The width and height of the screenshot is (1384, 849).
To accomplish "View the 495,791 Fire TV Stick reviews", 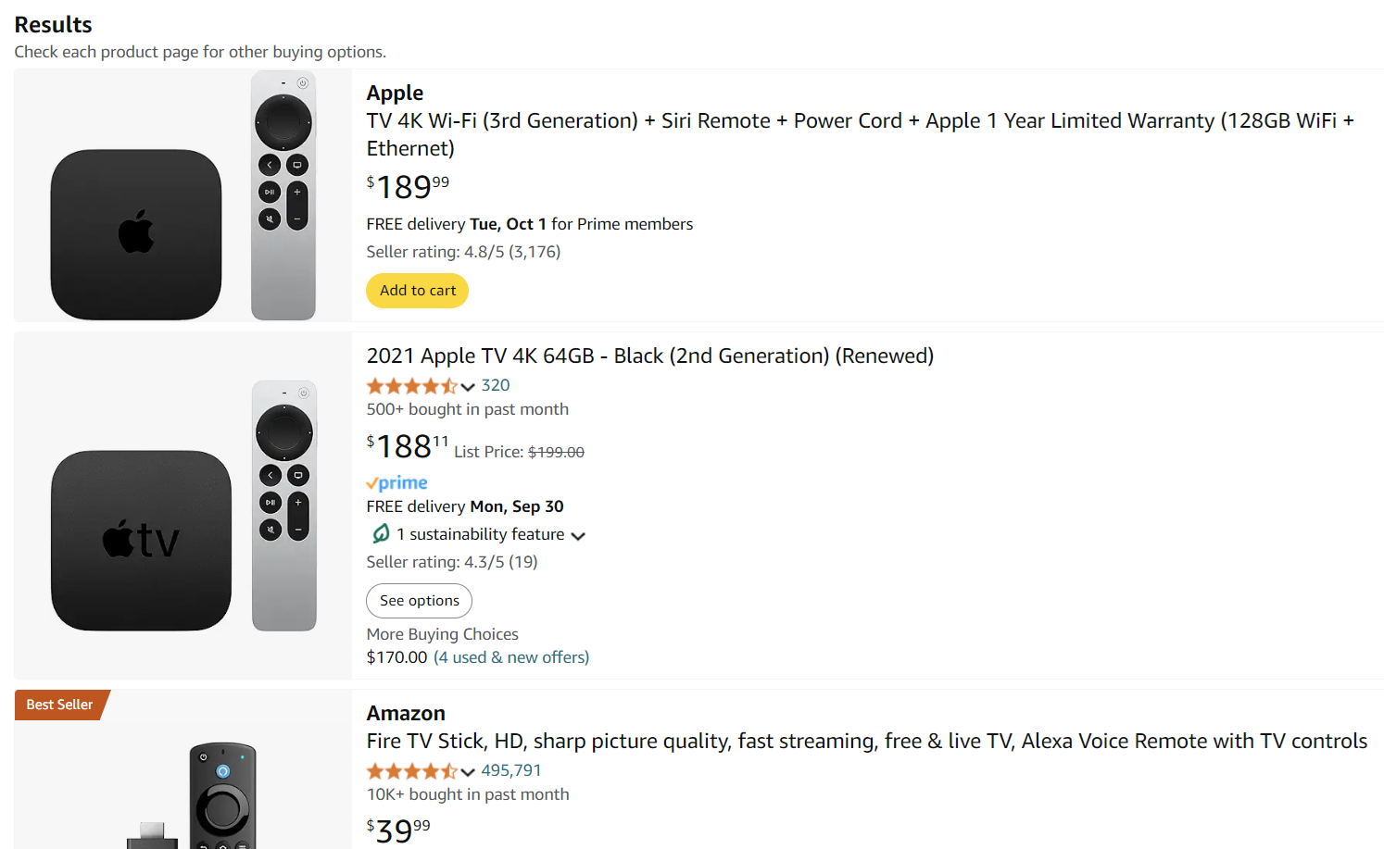I will [510, 769].
